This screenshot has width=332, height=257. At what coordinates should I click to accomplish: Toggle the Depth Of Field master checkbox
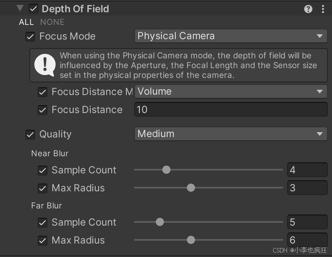click(33, 8)
